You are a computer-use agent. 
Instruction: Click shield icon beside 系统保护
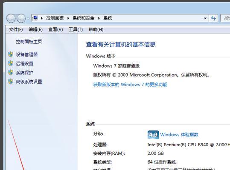coord(11,72)
